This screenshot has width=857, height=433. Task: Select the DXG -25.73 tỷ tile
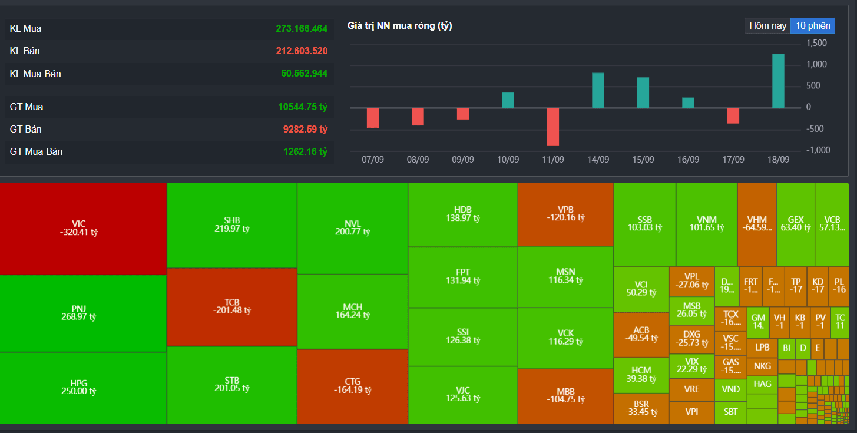coord(691,339)
